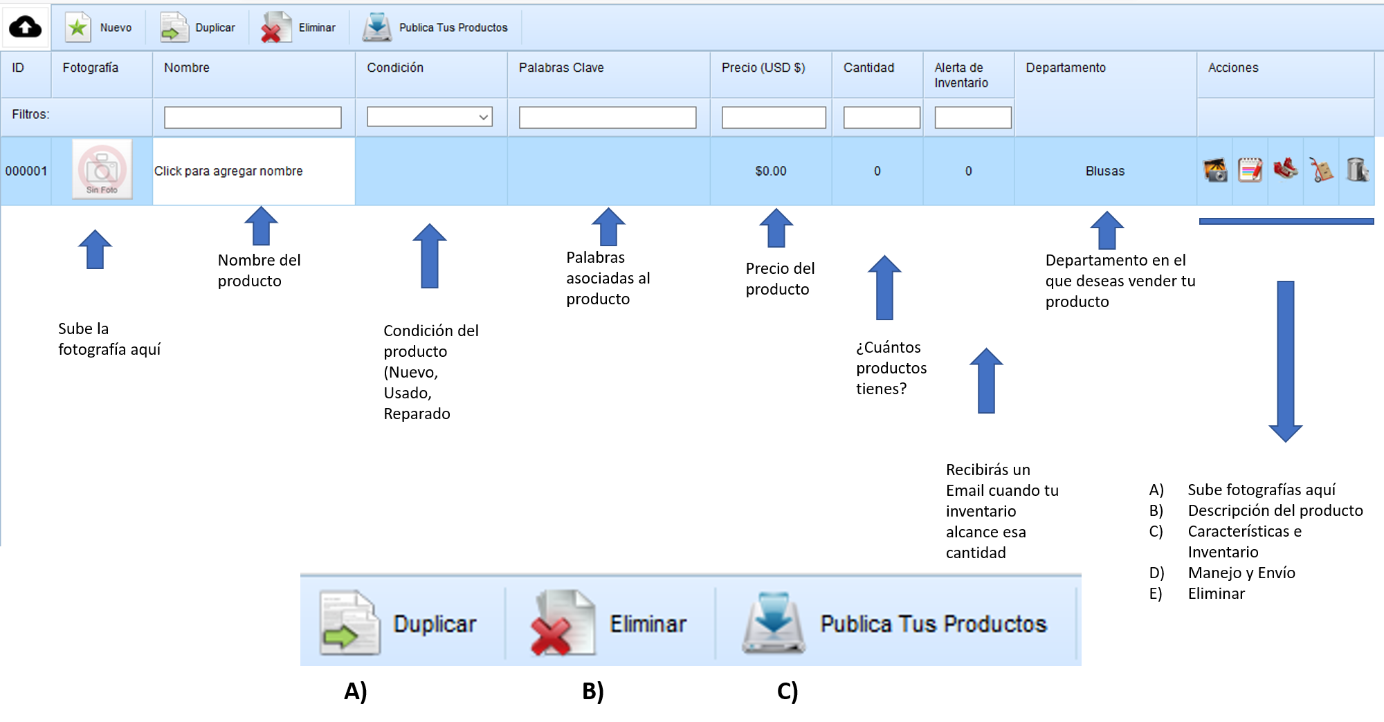
Task: Focus the Palabras Clave filter field
Action: tap(608, 117)
